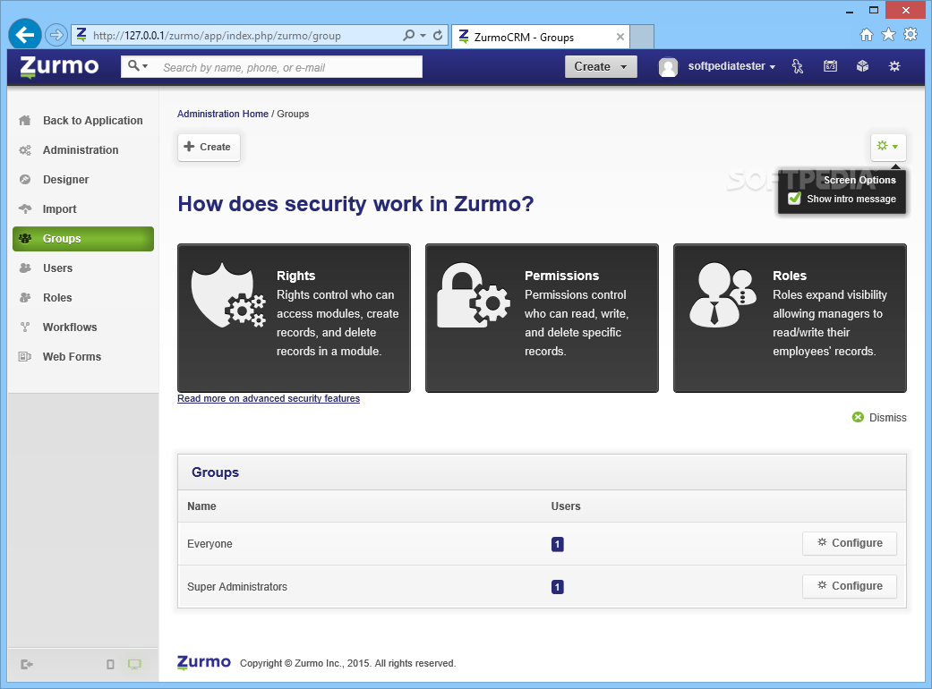
Task: Open a new browser tab
Action: point(642,37)
